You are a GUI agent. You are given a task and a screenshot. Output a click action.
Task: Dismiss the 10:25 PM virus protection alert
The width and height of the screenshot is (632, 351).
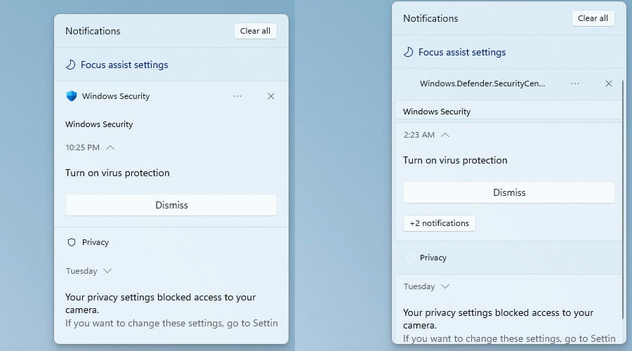tap(171, 205)
